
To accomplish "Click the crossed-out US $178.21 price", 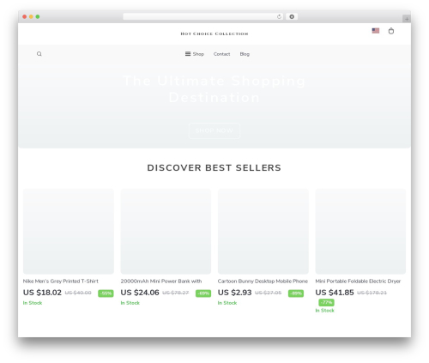I will tap(372, 293).
